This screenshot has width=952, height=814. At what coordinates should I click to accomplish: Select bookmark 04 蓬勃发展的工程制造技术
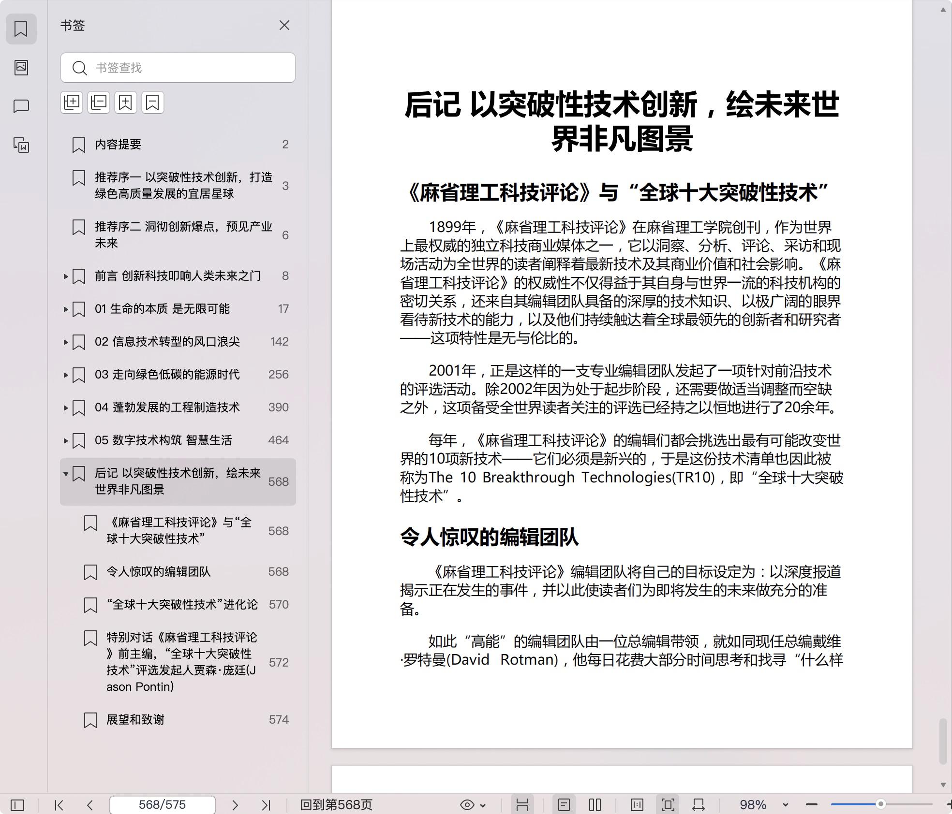point(178,407)
